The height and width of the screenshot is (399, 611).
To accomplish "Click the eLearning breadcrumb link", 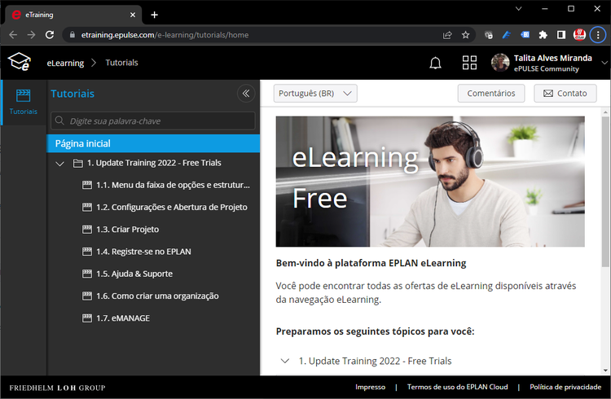I will [65, 63].
